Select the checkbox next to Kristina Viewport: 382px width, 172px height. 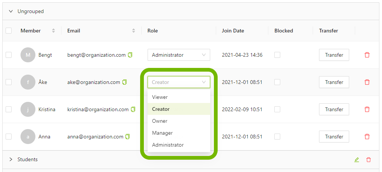click(x=9, y=109)
